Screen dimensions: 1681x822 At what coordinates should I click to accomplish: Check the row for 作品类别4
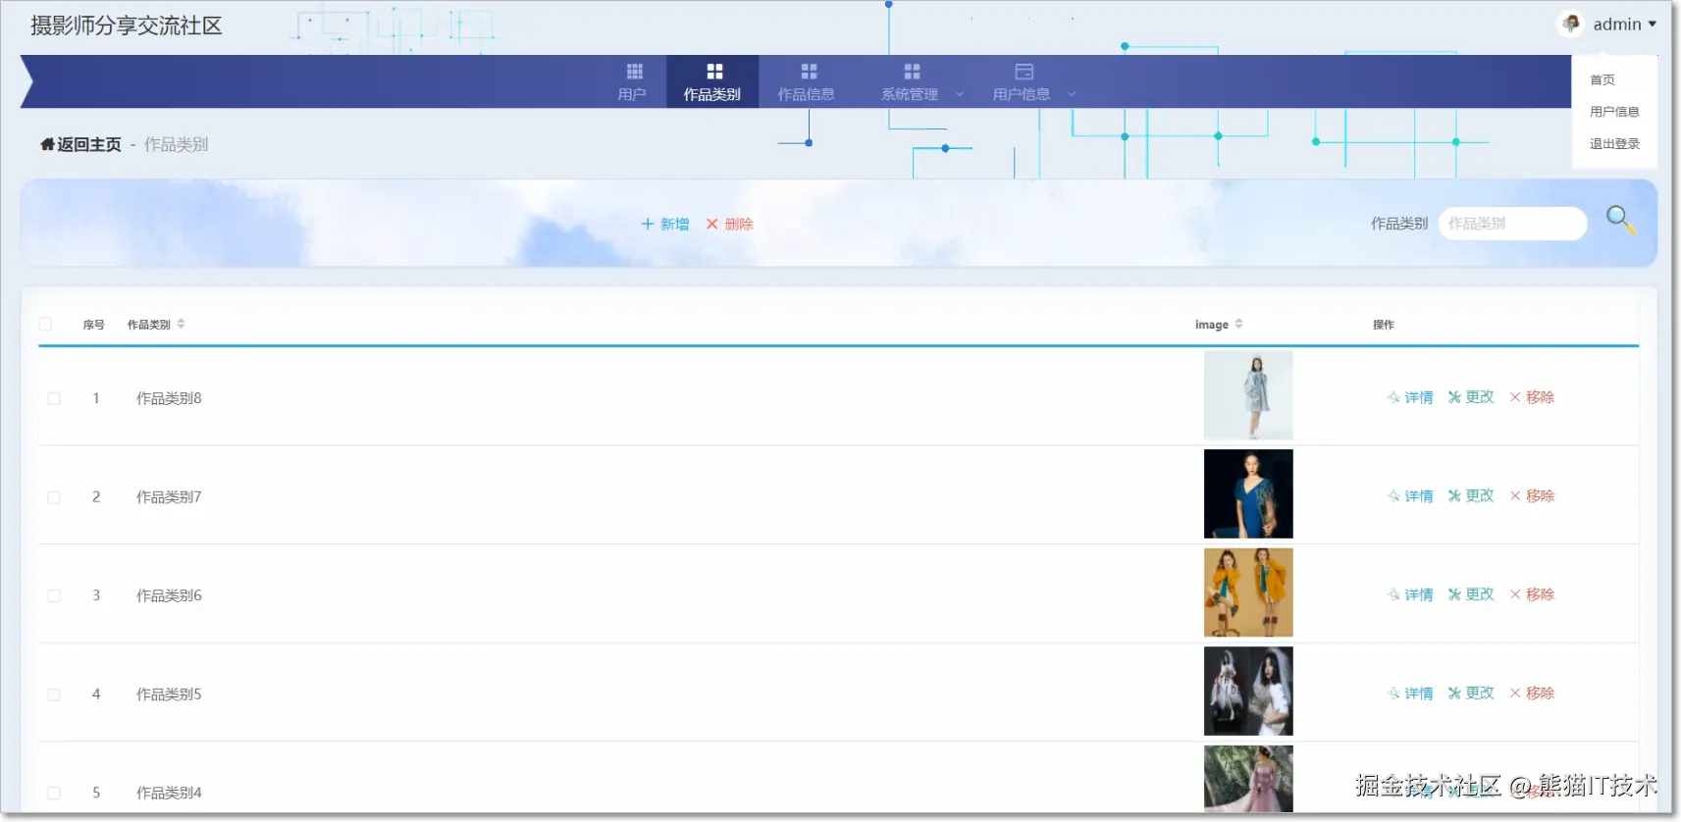(x=54, y=793)
